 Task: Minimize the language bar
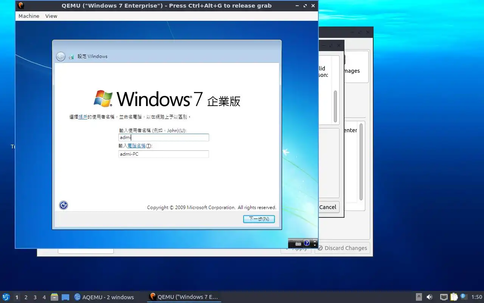(x=315, y=241)
